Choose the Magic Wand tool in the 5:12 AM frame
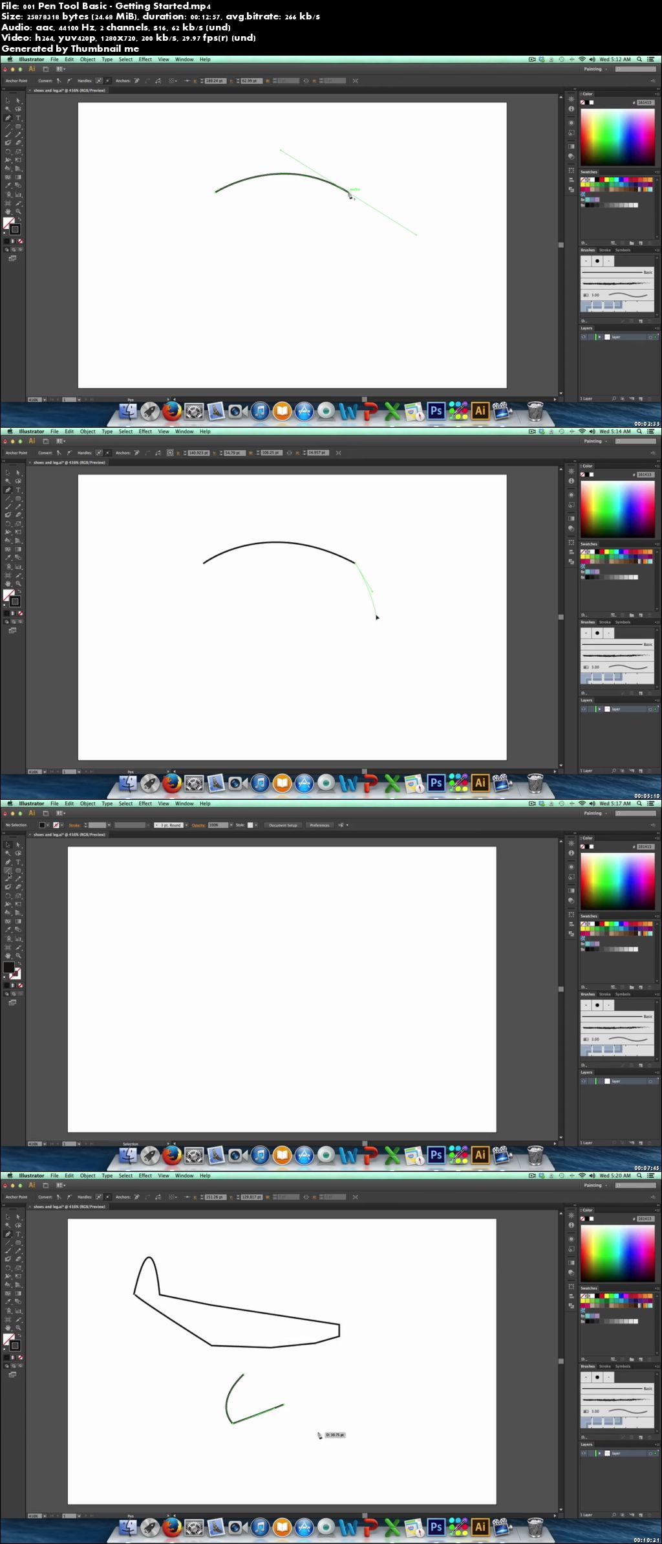This screenshot has width=662, height=1544. [x=8, y=109]
